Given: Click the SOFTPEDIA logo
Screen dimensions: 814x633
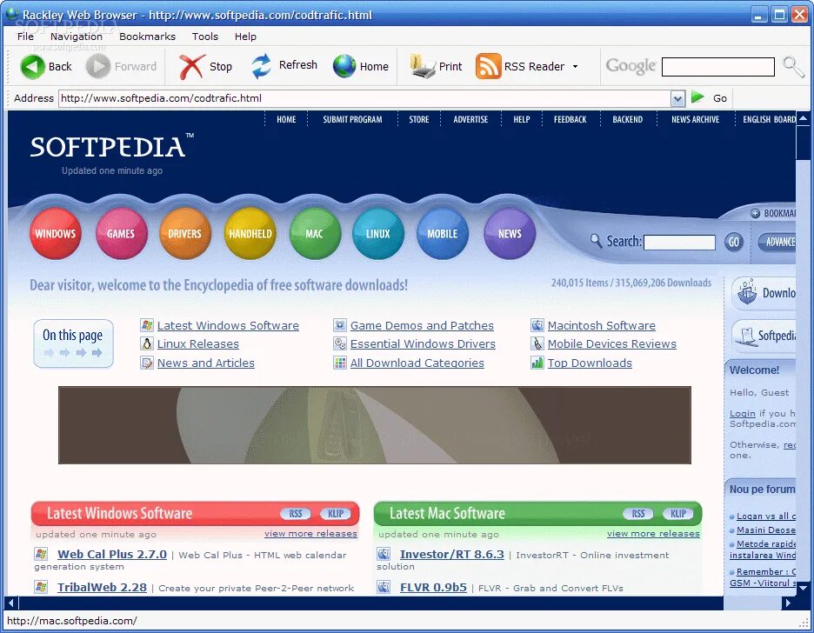Looking at the screenshot, I should point(111,146).
